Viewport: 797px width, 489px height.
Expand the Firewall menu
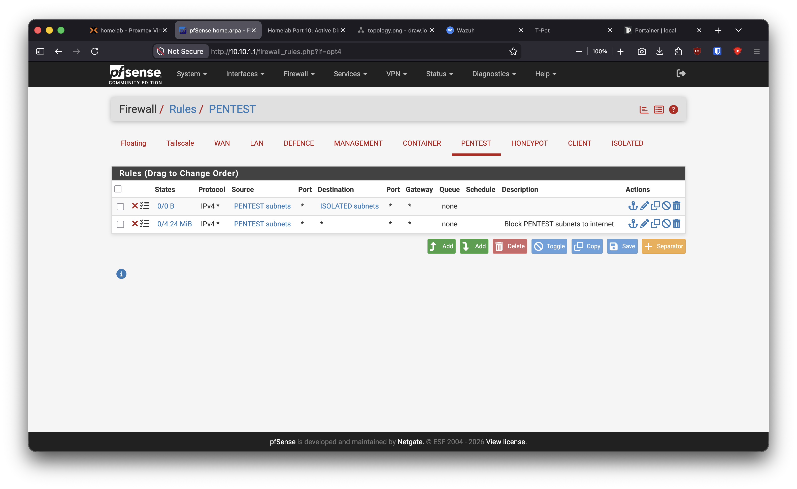tap(299, 74)
